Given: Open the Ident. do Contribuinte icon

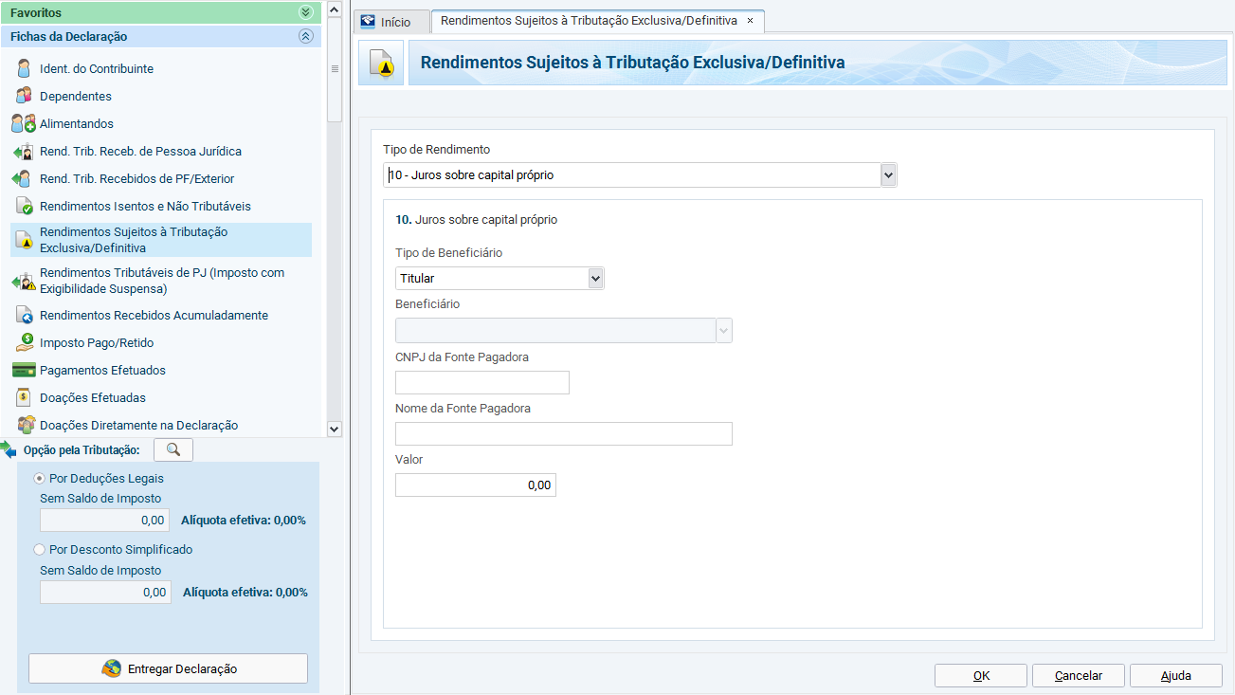Looking at the screenshot, I should tap(24, 68).
